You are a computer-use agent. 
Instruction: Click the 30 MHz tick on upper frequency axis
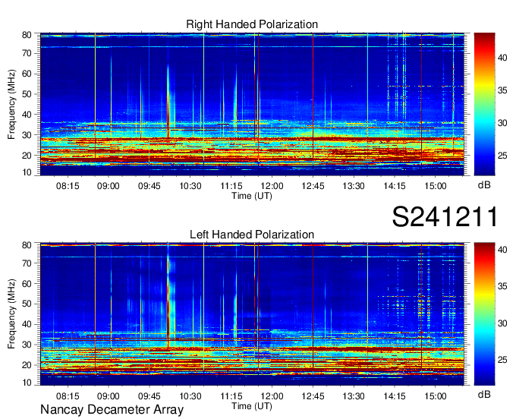[x=27, y=135]
